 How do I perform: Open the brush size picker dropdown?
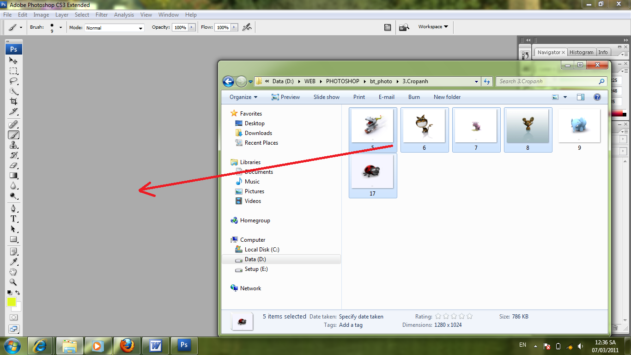pyautogui.click(x=61, y=27)
